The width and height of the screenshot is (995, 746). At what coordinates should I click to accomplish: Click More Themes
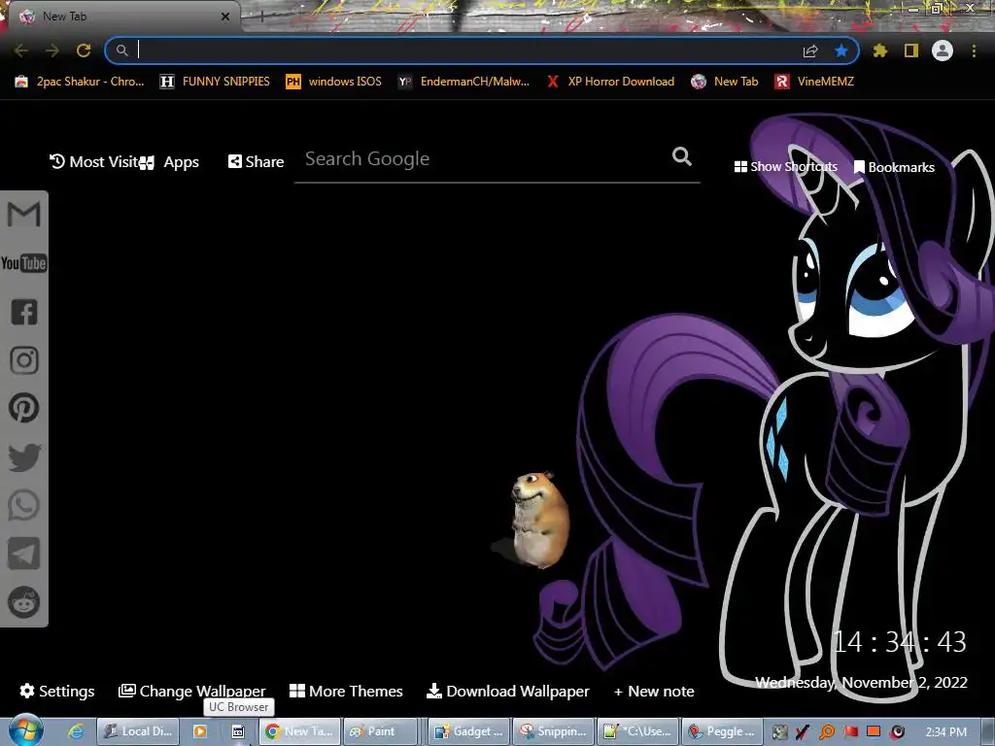[346, 691]
